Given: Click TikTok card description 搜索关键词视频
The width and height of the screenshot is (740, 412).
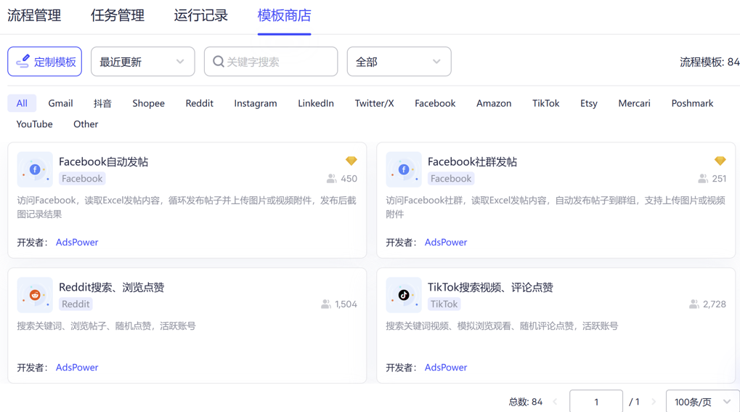Looking at the screenshot, I should point(502,326).
